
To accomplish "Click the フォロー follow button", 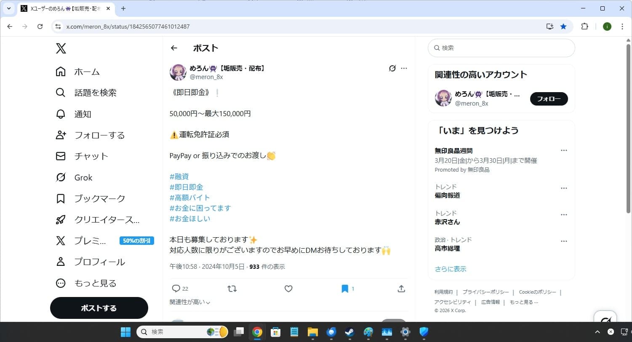I will 549,99.
